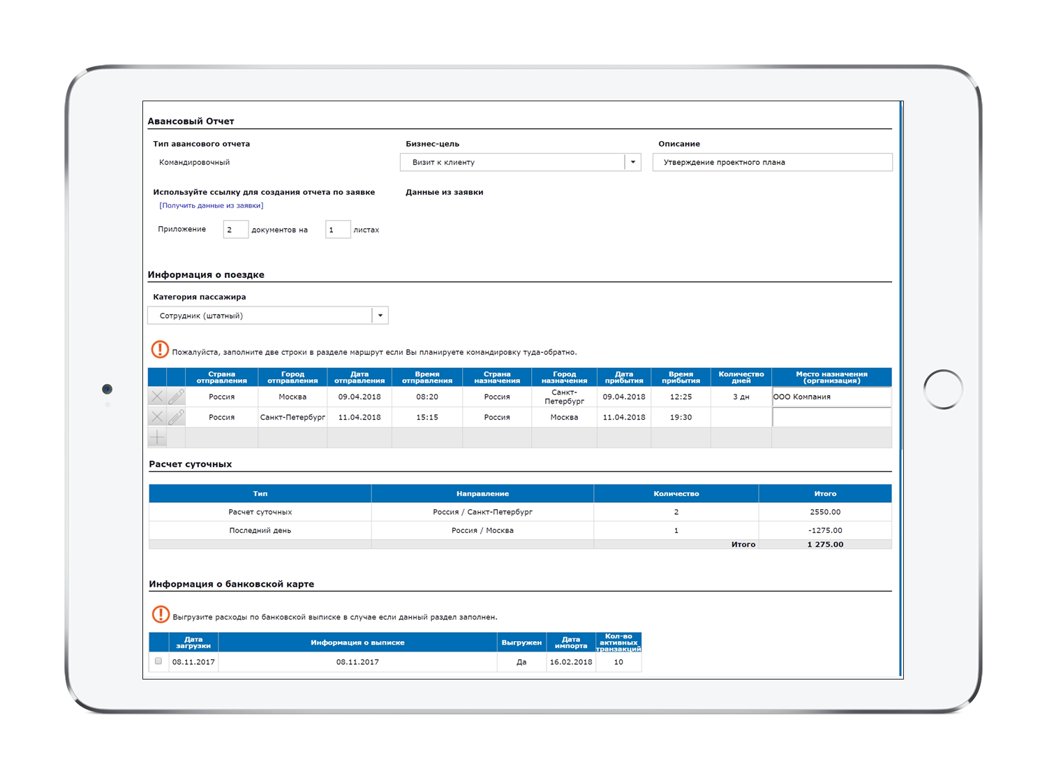Viewport: 1047px width, 778px height.
Task: Edit the Moscow departure route row
Action: click(x=176, y=397)
